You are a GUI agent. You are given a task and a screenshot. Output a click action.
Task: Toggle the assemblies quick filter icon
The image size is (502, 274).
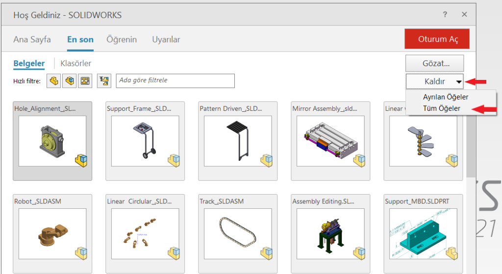tap(70, 81)
